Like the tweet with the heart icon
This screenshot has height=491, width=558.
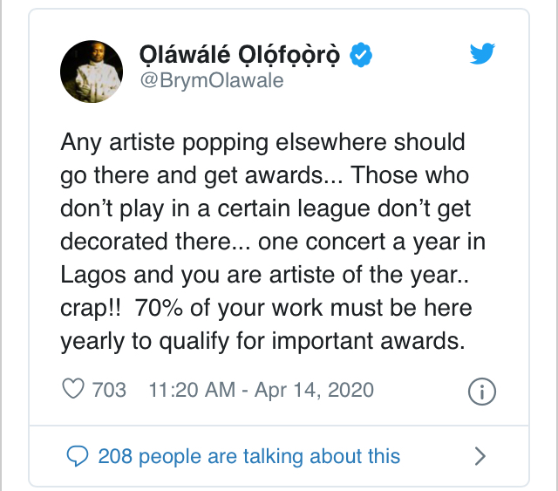74,389
